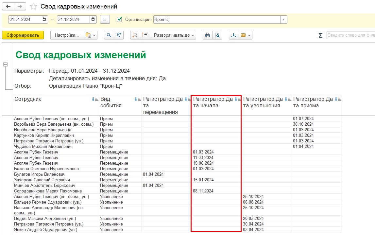Image resolution: width=375 pixels, height=235 pixels.
Task: Click sort icon in Дата перемещения column header
Action: coord(188,99)
